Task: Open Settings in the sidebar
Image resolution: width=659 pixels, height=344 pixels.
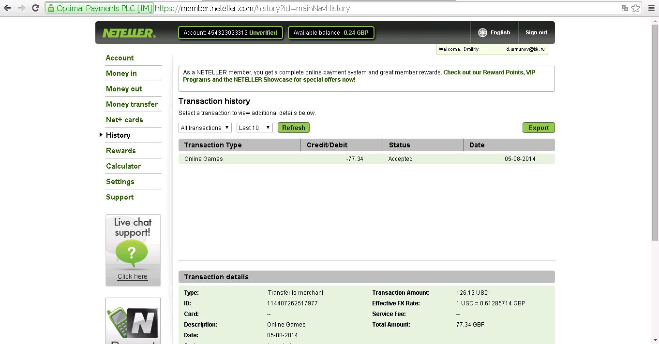Action: (120, 182)
